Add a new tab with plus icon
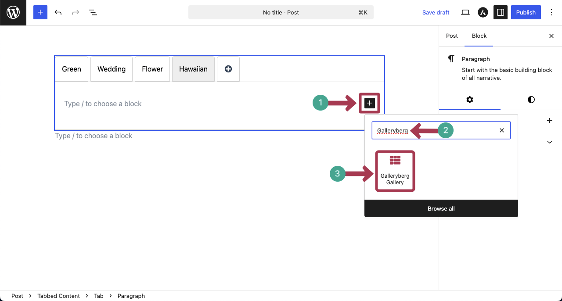Screen dimensions: 562x301 228,69
